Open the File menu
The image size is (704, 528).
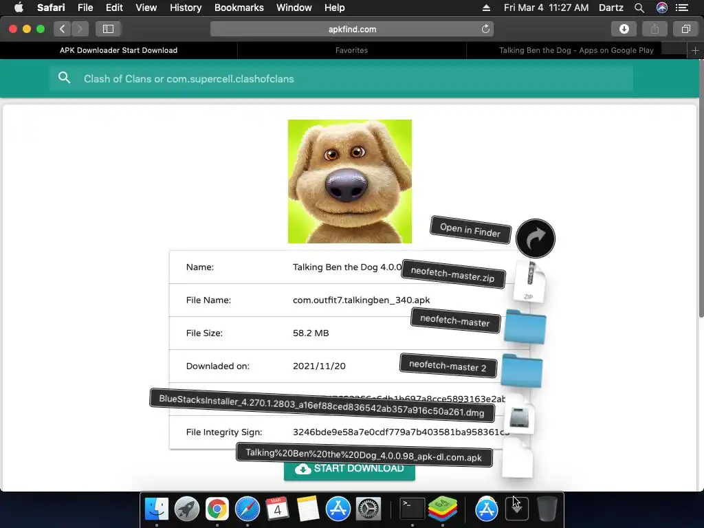pos(85,8)
